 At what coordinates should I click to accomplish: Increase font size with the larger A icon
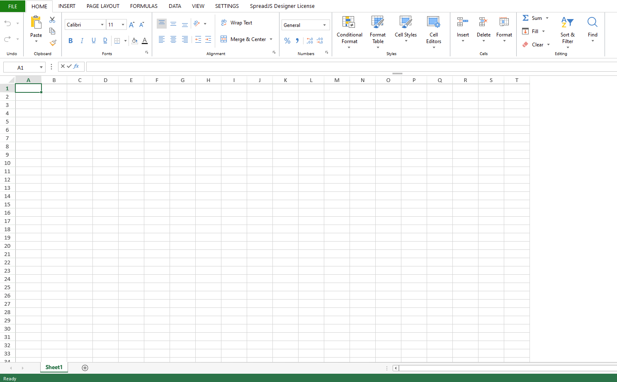[x=131, y=25]
